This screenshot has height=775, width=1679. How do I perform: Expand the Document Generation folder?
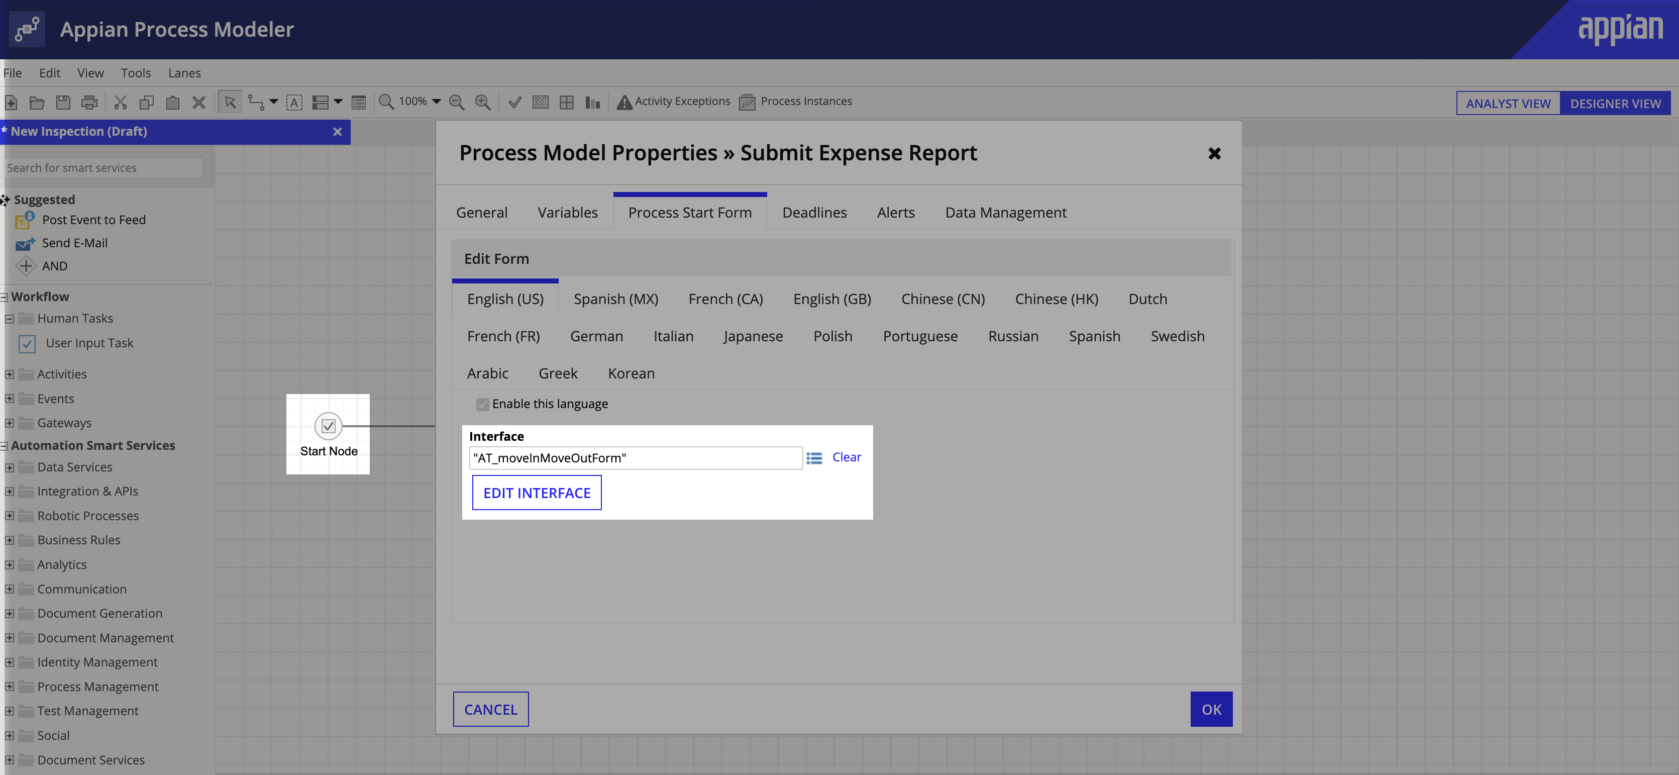pyautogui.click(x=9, y=613)
